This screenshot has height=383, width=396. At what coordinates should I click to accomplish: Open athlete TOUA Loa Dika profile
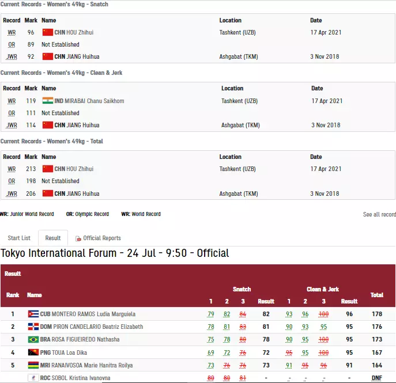tap(70, 352)
